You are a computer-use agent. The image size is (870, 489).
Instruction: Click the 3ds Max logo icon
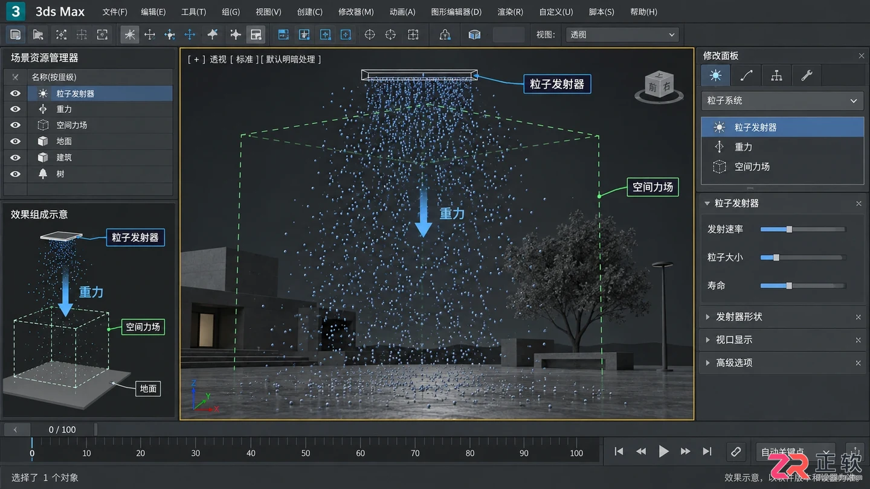(16, 11)
